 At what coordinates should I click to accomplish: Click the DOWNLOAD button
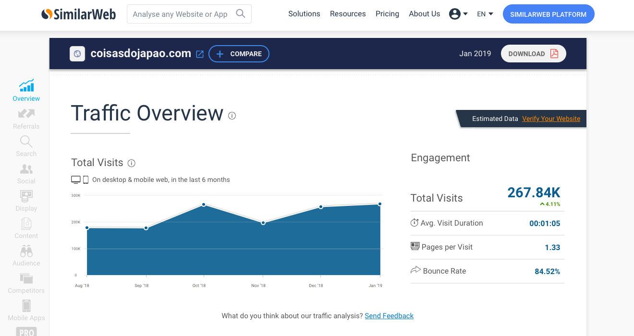[534, 54]
